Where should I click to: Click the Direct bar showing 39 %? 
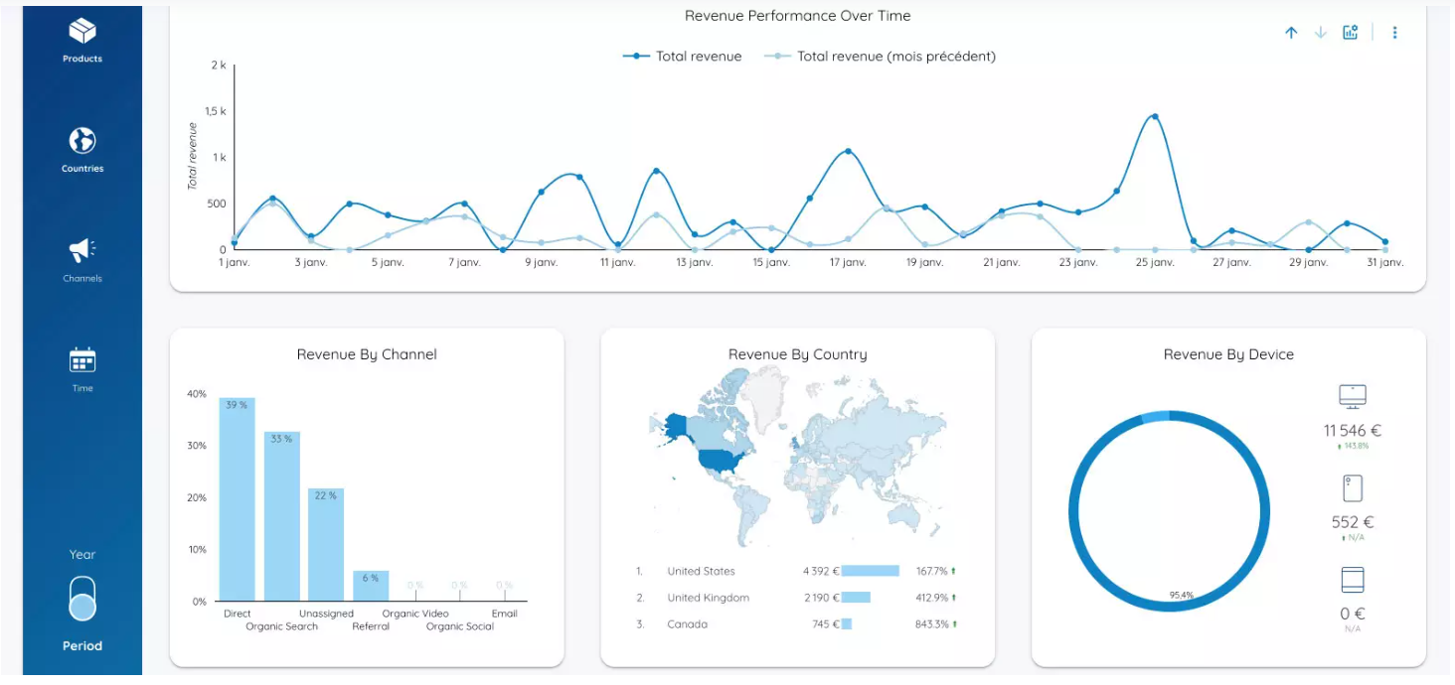click(x=238, y=499)
